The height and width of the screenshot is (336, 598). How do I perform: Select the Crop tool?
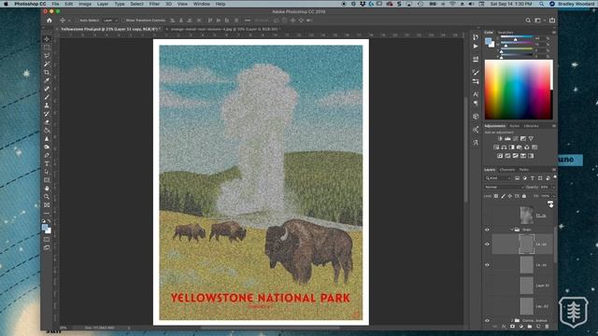[x=47, y=73]
